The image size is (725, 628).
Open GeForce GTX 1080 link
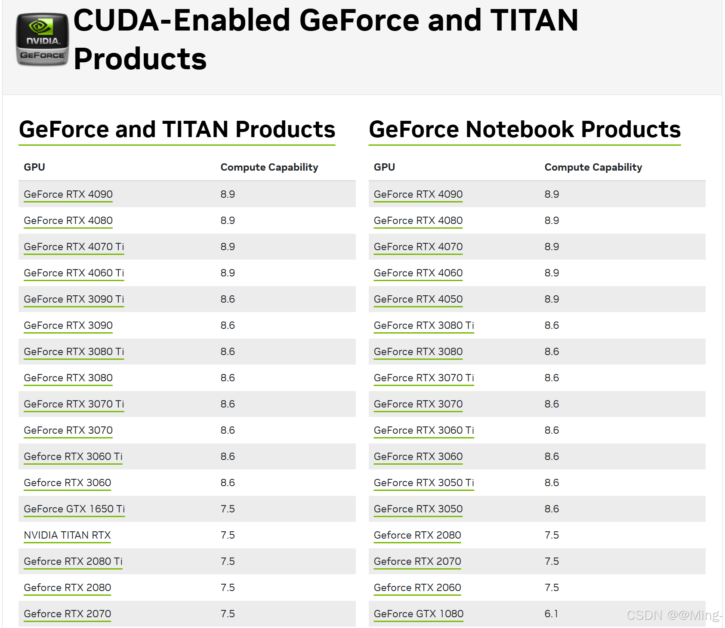(x=419, y=614)
